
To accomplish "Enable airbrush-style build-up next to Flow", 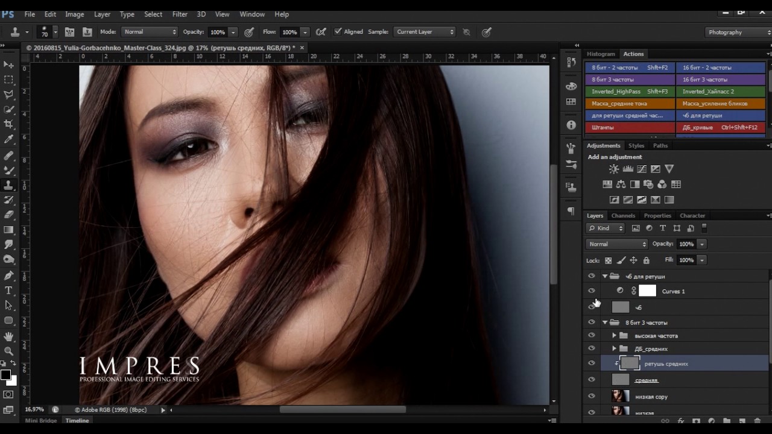I will point(321,32).
